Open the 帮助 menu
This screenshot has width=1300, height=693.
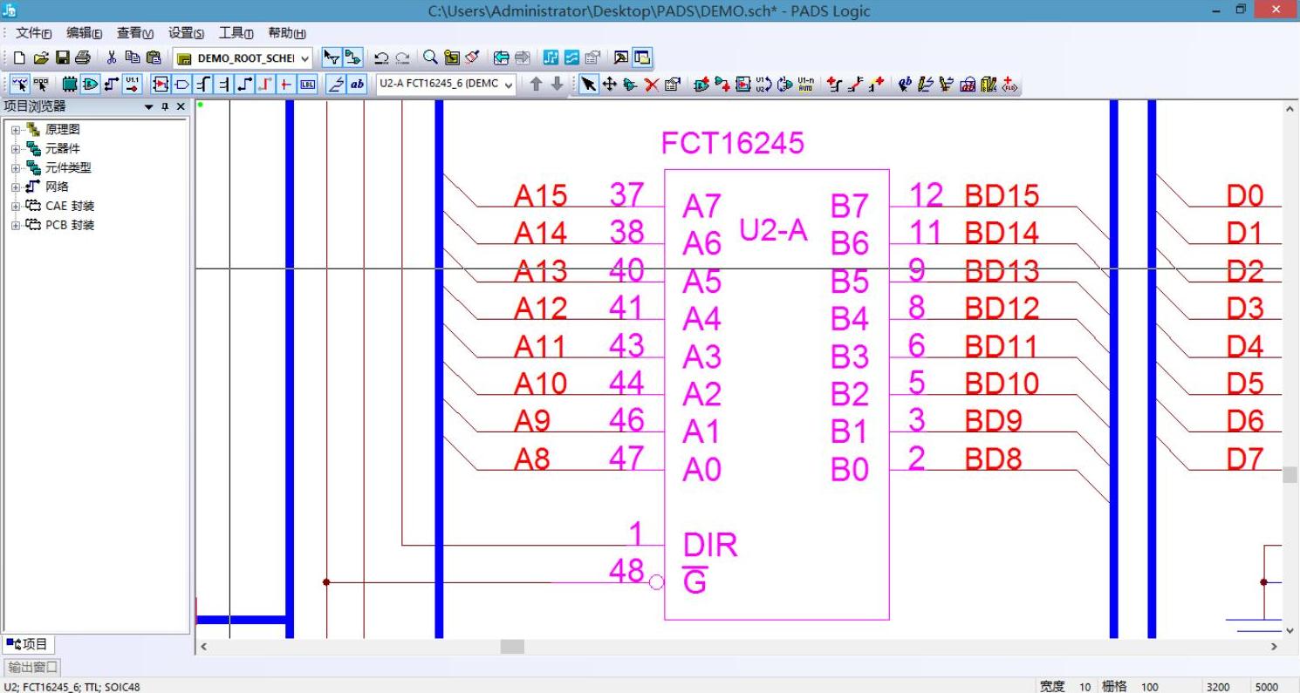click(286, 33)
